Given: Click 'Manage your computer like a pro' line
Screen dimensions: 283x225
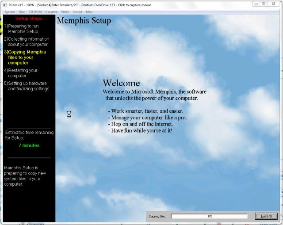Looking at the screenshot, I should (x=147, y=118).
